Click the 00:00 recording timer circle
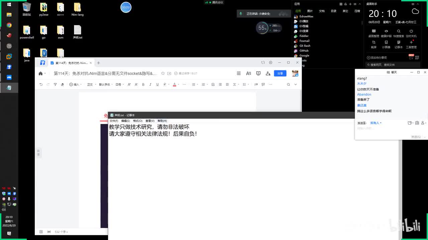This screenshot has width=428, height=240. 126,7
